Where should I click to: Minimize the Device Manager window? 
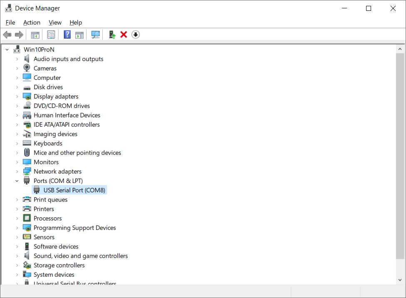click(344, 8)
